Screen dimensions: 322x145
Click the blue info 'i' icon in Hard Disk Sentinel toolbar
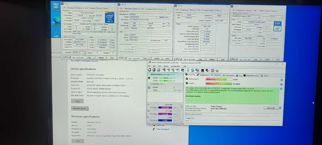click(x=217, y=71)
